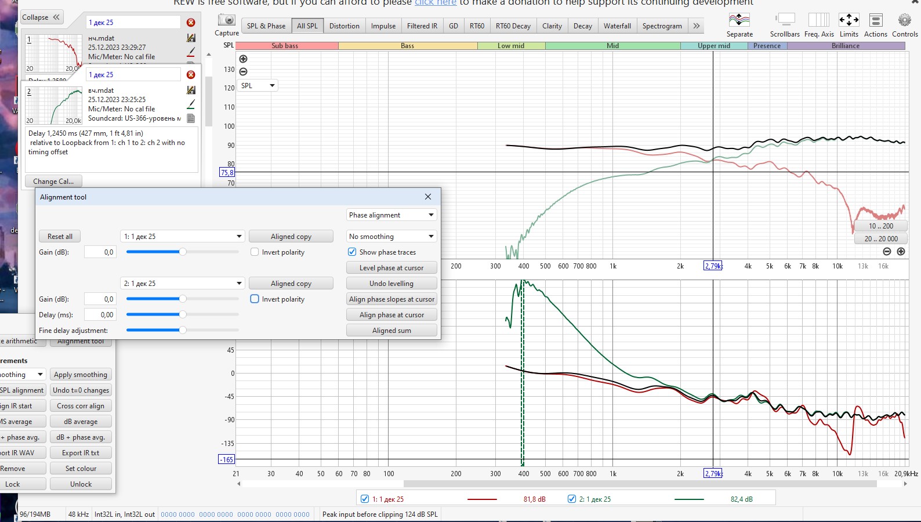Open the Impulse tab
The width and height of the screenshot is (921, 522).
tap(383, 26)
